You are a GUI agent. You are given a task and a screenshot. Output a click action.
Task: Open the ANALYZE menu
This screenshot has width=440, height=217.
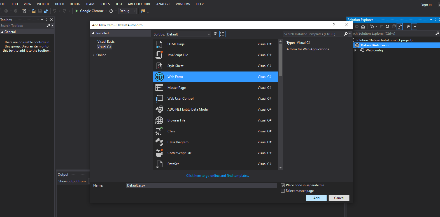163,4
